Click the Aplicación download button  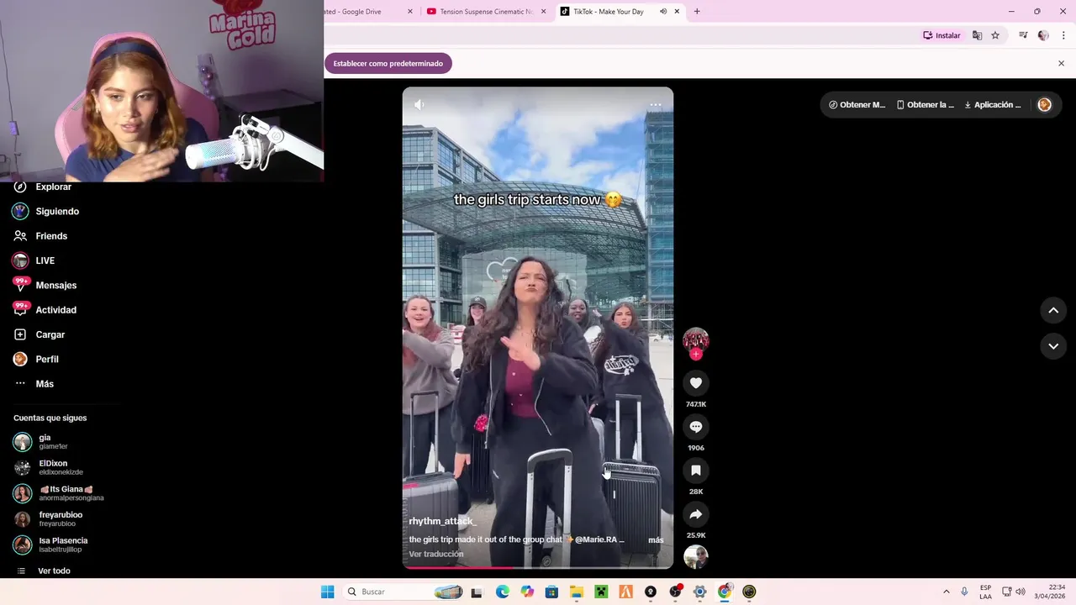[993, 105]
